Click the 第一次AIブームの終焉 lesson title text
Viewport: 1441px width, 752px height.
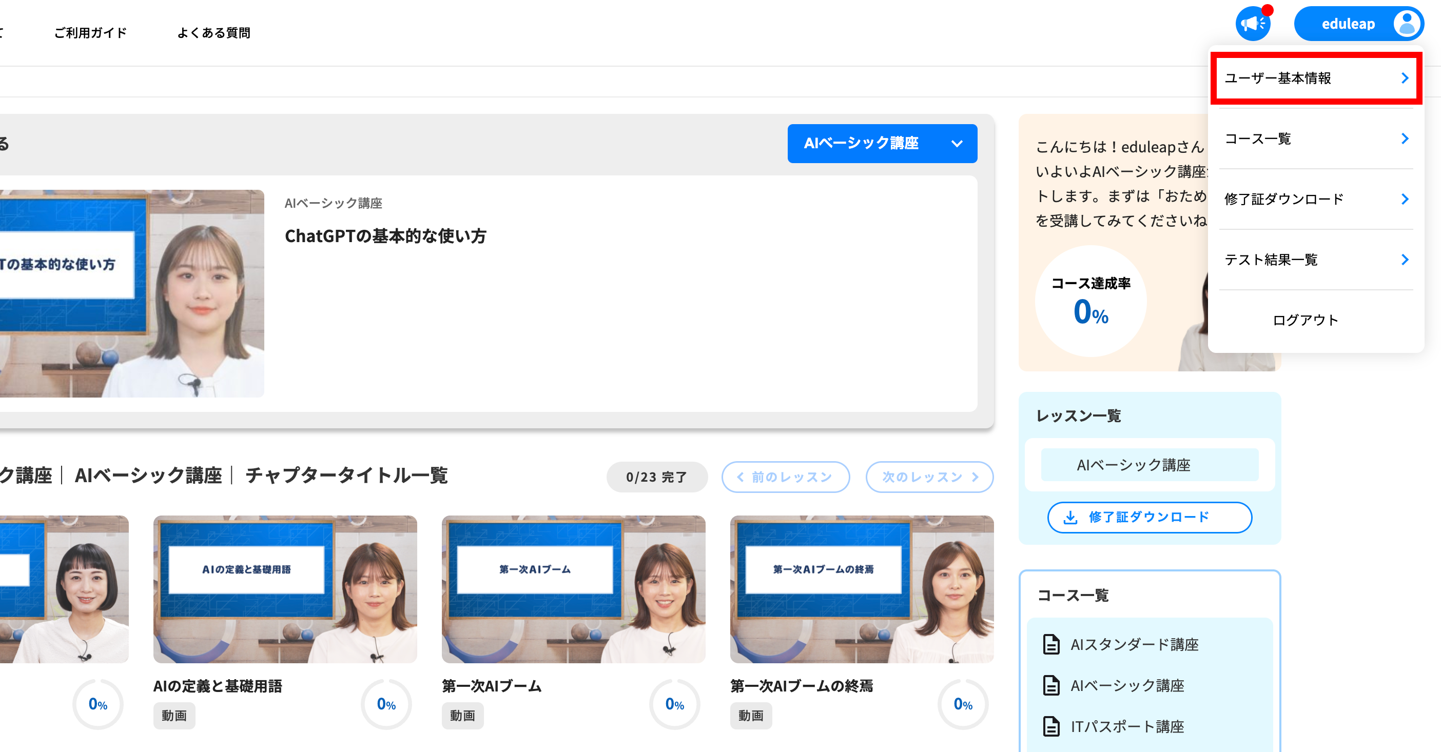coord(802,686)
